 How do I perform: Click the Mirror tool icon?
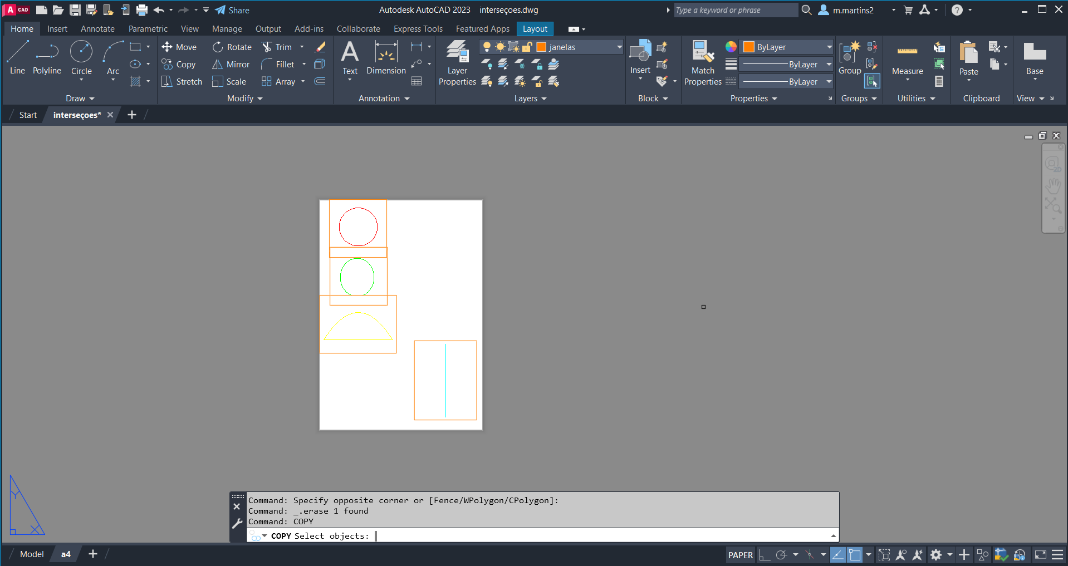tap(217, 65)
